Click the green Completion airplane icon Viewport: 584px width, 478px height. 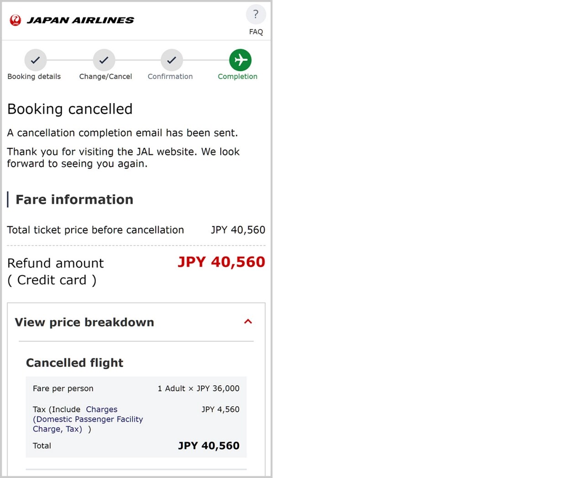(x=240, y=60)
